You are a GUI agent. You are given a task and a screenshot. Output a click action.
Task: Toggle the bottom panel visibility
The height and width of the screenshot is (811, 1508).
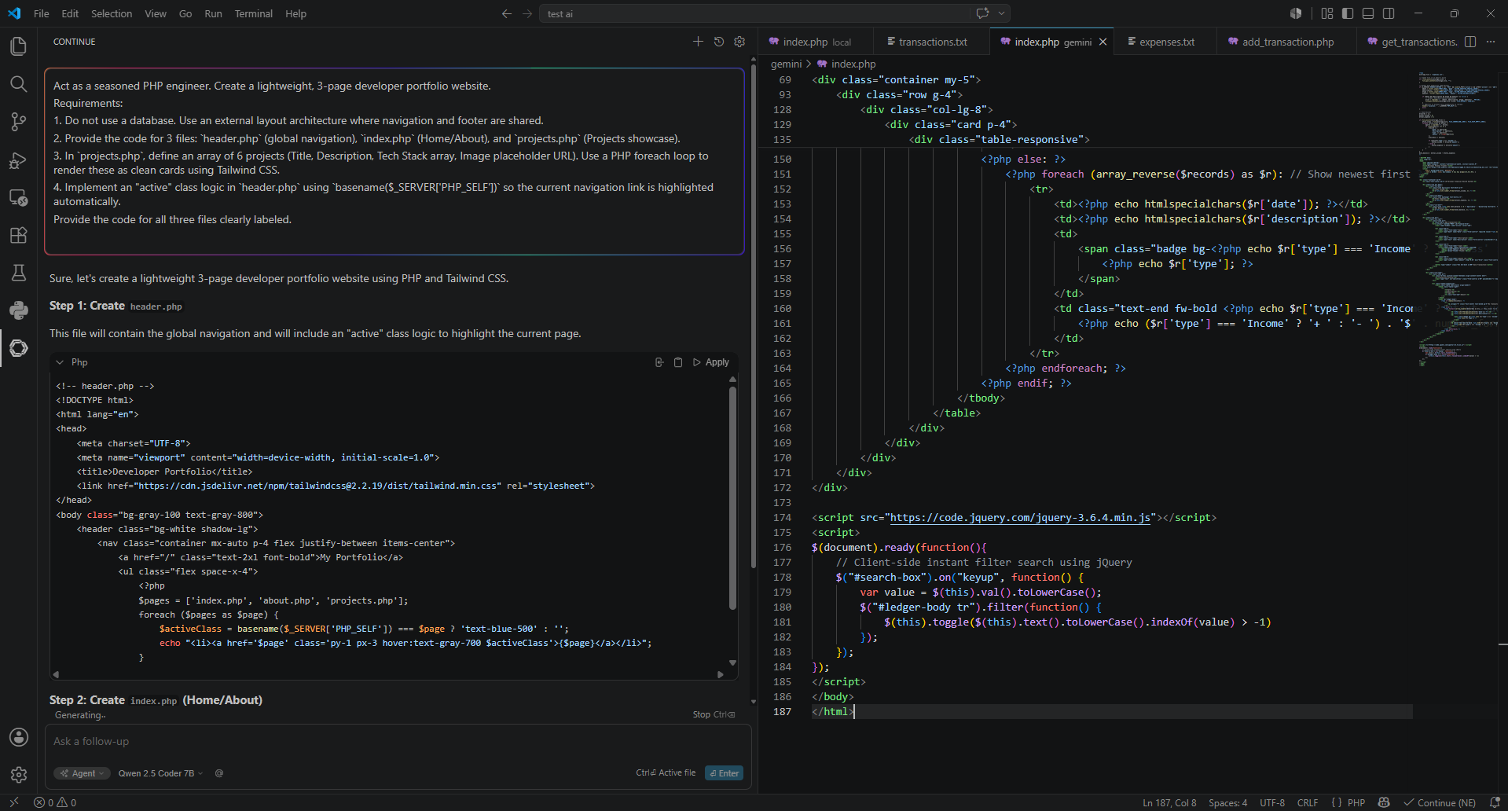(x=1368, y=13)
